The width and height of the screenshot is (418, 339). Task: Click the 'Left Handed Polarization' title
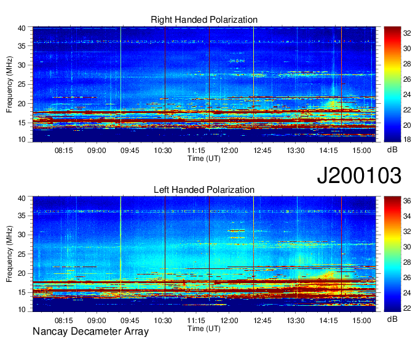[x=204, y=190]
